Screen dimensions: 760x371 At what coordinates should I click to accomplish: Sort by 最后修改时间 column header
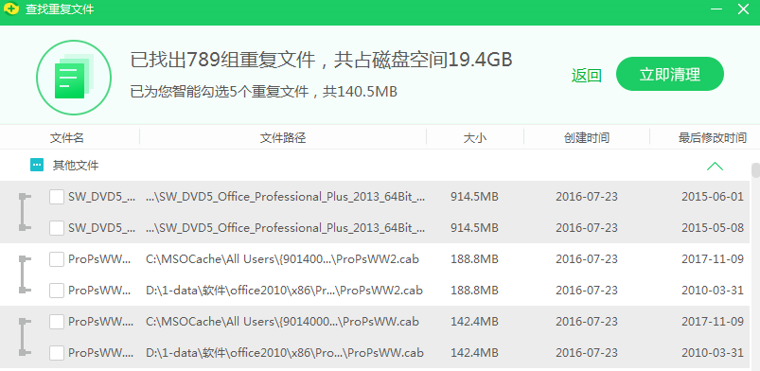coord(713,138)
